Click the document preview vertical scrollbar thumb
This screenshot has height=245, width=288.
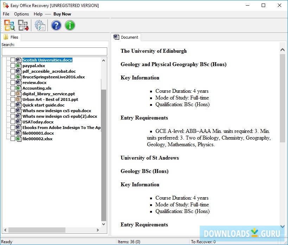(x=282, y=98)
